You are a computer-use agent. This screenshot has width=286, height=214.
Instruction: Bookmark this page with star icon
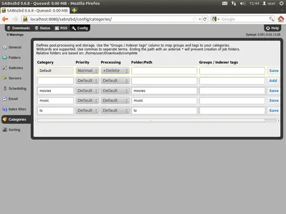click(195, 19)
